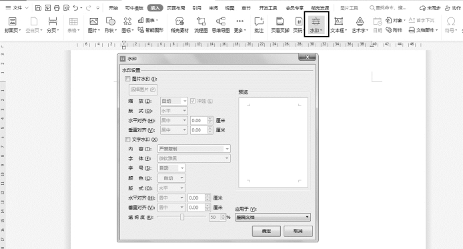The height and width of the screenshot is (249, 463).
Task: Enable the 图片水印 picture watermark checkbox
Action: pos(127,79)
